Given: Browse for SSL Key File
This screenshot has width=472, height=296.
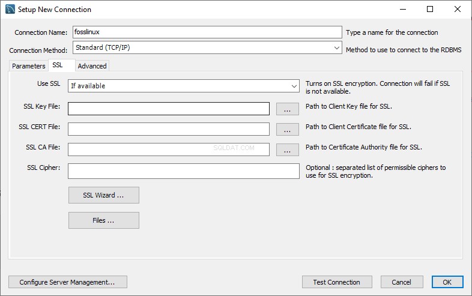Looking at the screenshot, I should pyautogui.click(x=288, y=109).
